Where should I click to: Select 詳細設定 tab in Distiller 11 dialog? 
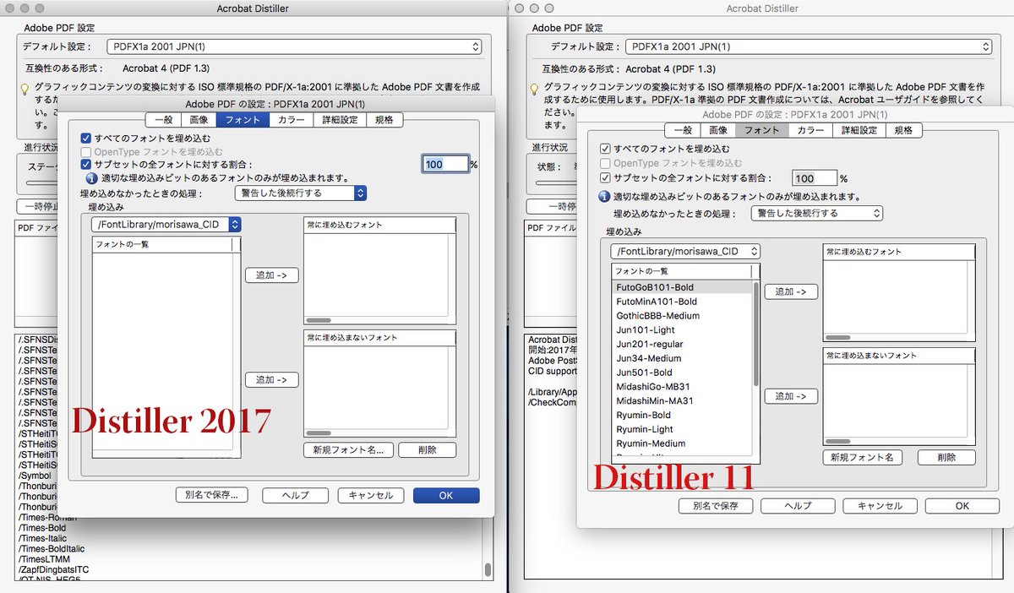859,130
